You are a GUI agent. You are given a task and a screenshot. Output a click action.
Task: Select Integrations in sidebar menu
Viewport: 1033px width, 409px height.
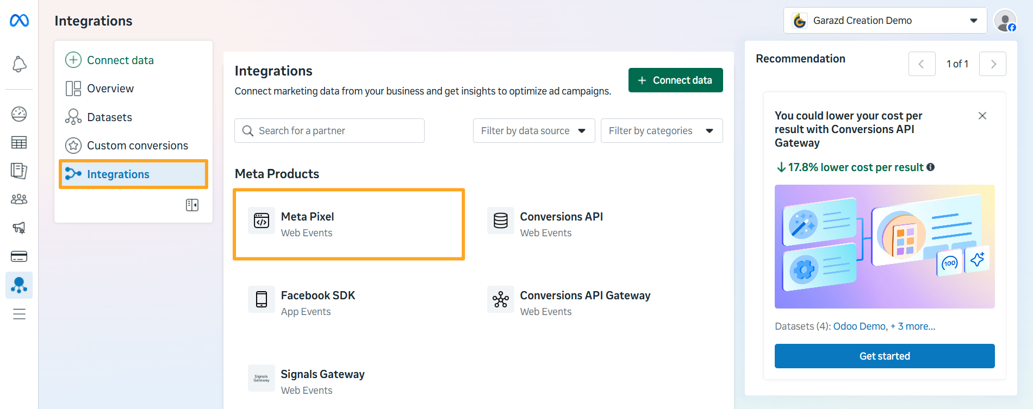click(133, 174)
